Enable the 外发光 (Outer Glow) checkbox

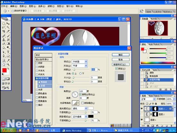37,71
